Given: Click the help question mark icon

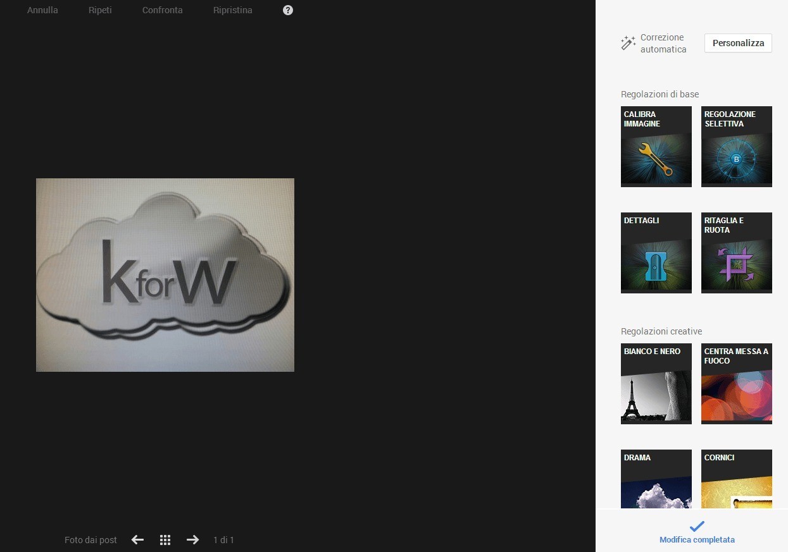Looking at the screenshot, I should 288,10.
